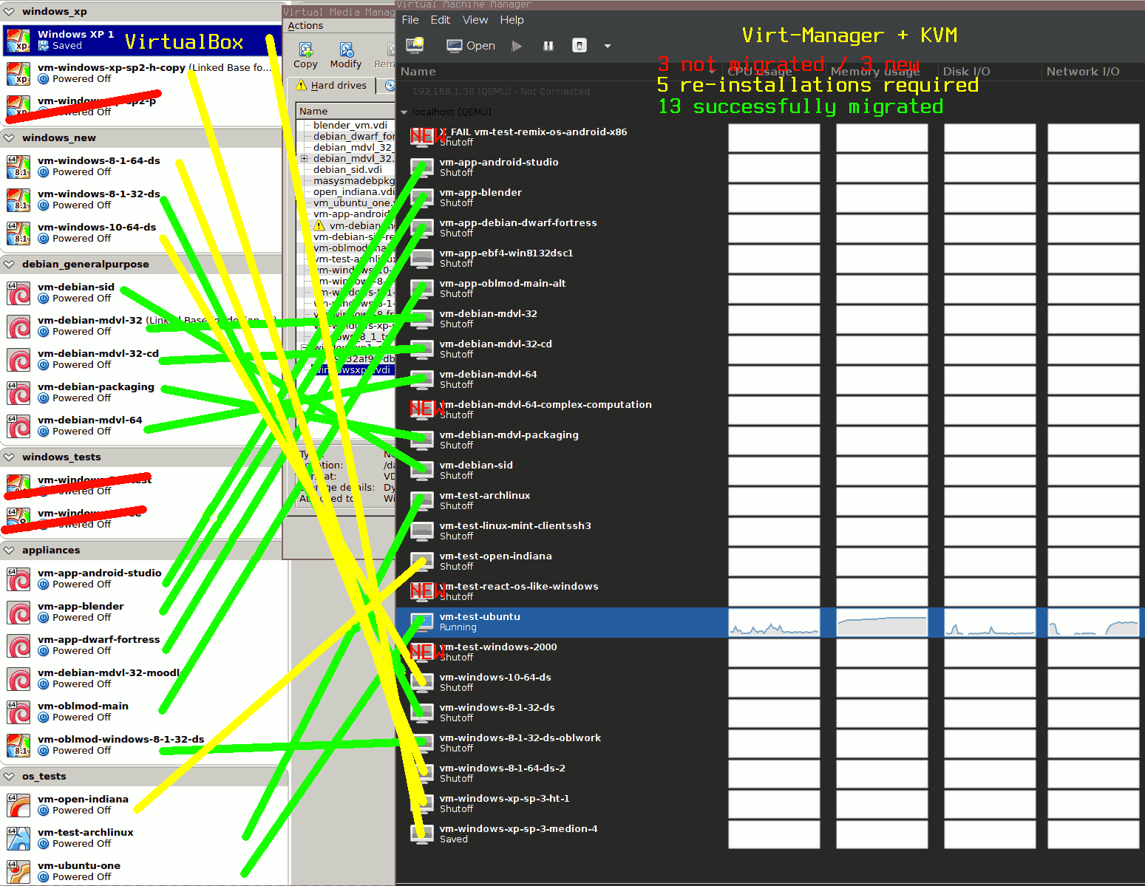Viewport: 1145px width, 886px height.
Task: Open the shutdown options dropdown arrow
Action: 608,46
